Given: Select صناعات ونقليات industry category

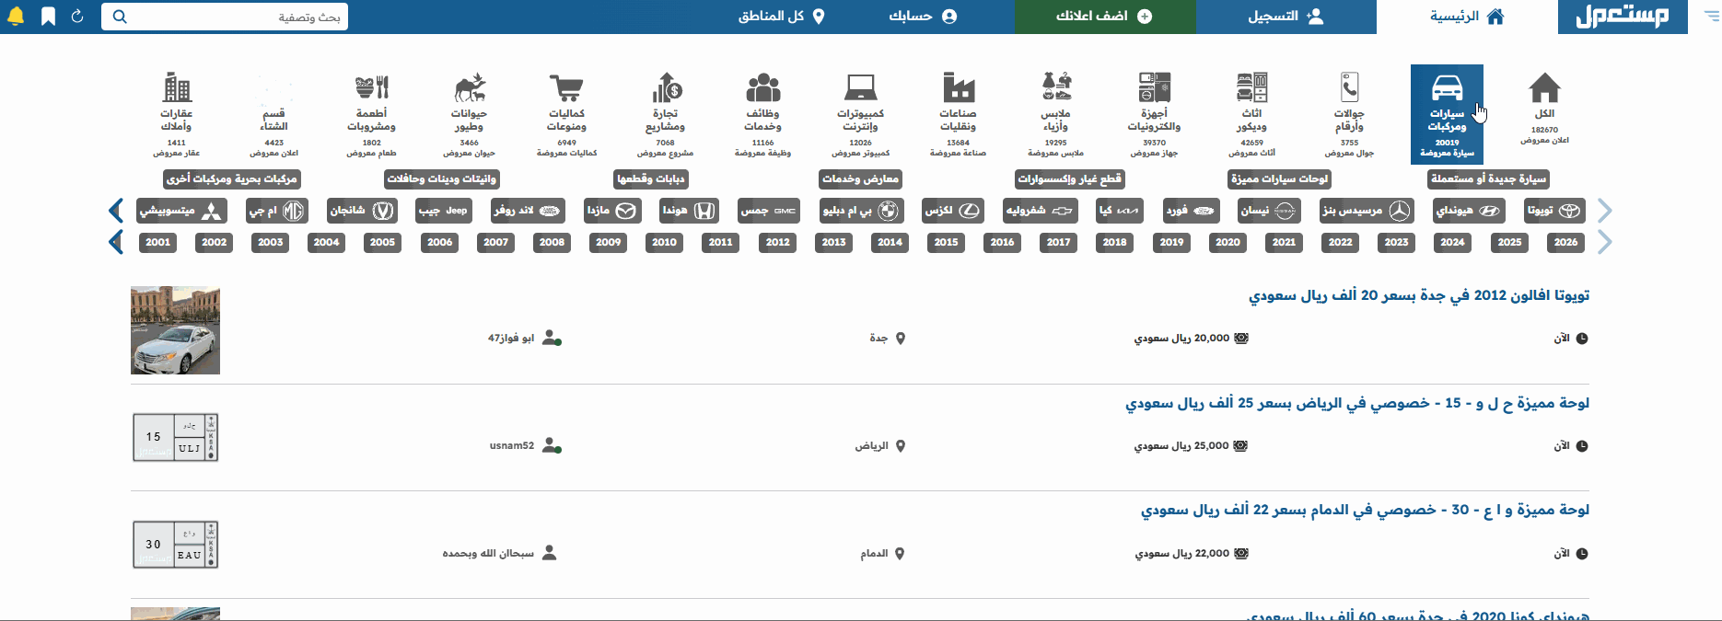Looking at the screenshot, I should coord(958,114).
